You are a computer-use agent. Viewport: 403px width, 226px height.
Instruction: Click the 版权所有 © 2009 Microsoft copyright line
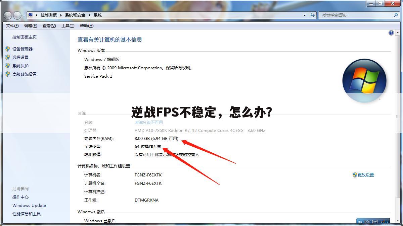click(x=138, y=68)
